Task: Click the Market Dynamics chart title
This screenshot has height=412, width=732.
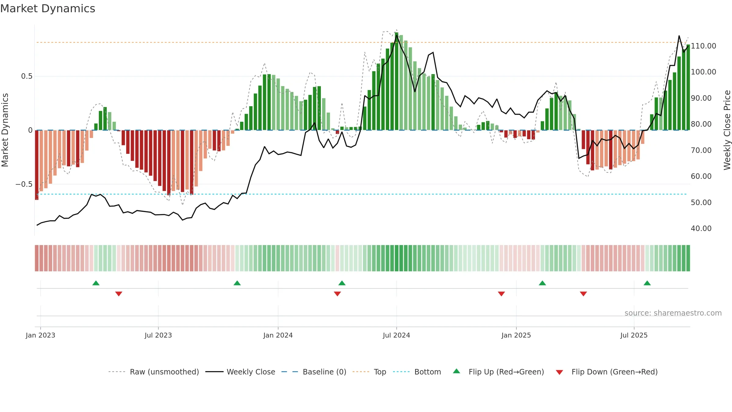Action: pyautogui.click(x=48, y=9)
